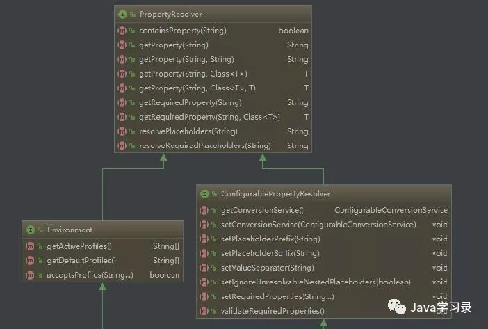Select the resolveRequiredPlaceholders(String) method name
The width and height of the screenshot is (488, 329).
point(205,145)
